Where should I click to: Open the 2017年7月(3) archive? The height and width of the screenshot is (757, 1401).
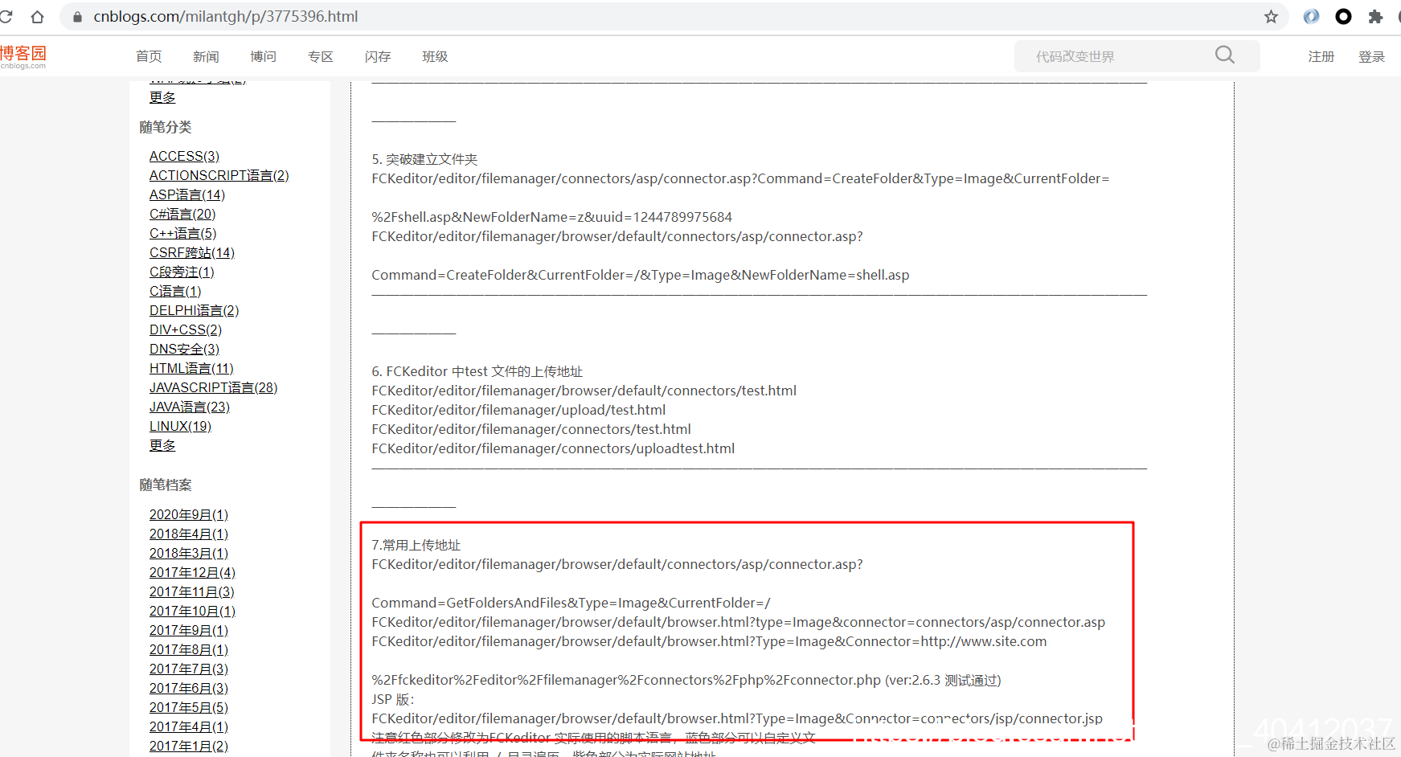(189, 669)
